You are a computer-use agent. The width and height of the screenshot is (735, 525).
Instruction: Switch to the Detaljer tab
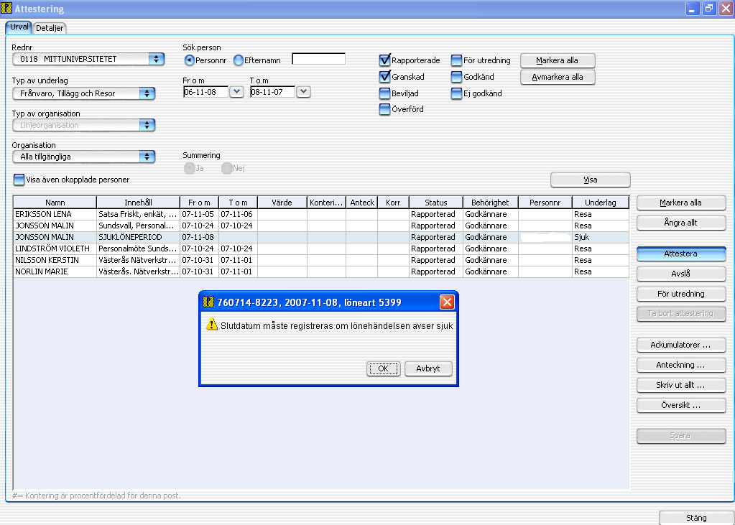point(50,28)
